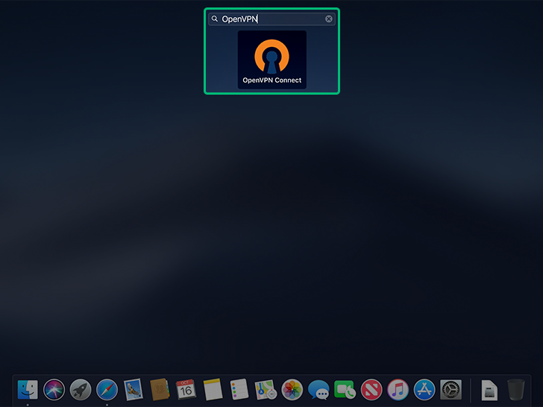The height and width of the screenshot is (407, 543).
Task: Open Trash from the Dock
Action: click(x=515, y=390)
